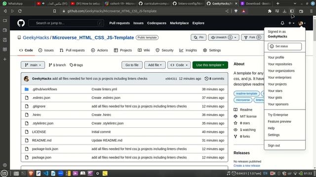Open the files manager taskbar icon
The image size is (316, 177).
click(x=16, y=174)
